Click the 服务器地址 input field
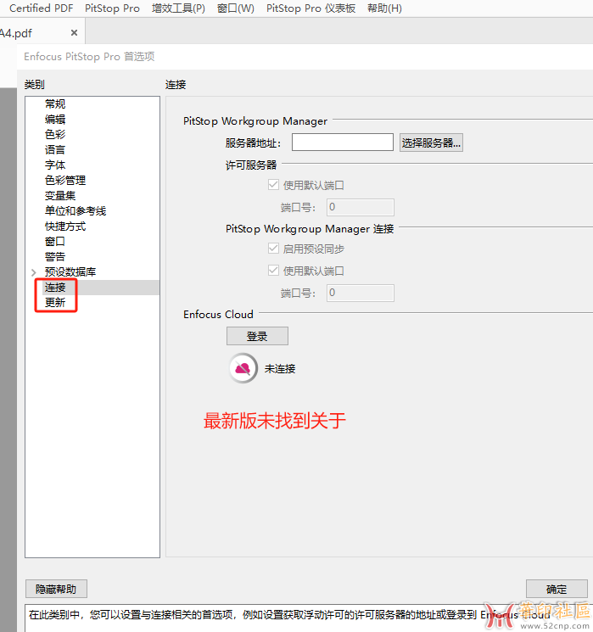 click(342, 143)
